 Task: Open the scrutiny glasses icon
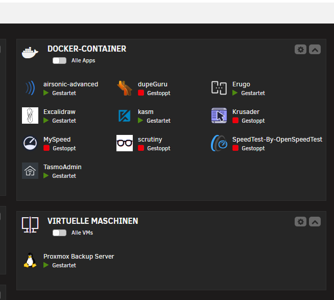(125, 143)
